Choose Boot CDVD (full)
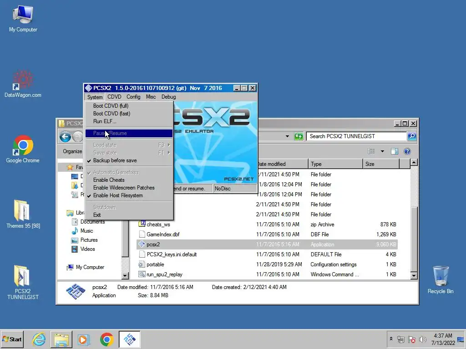The width and height of the screenshot is (466, 349). (129, 105)
